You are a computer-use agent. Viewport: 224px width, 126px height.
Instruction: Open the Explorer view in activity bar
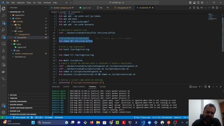click(x=3, y=8)
